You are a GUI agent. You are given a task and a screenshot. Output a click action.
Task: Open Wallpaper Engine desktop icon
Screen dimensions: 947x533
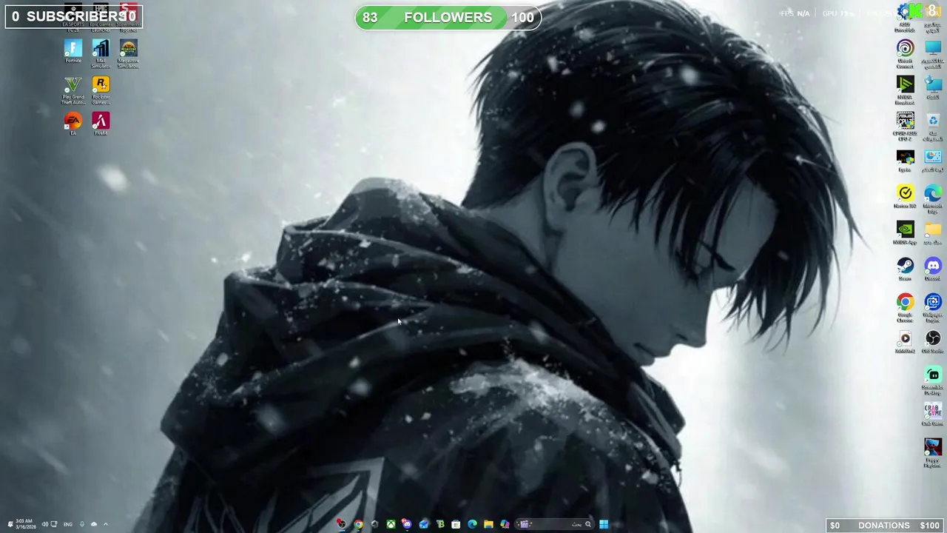tap(932, 308)
